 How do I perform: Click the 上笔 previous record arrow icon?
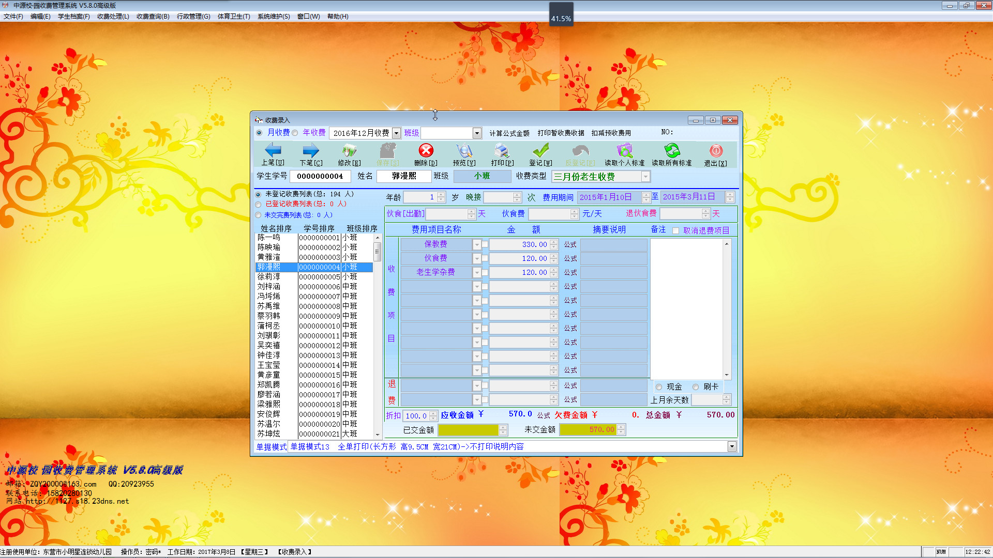[x=273, y=151]
